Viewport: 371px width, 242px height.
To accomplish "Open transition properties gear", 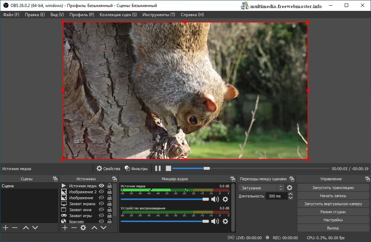I will click(x=289, y=188).
